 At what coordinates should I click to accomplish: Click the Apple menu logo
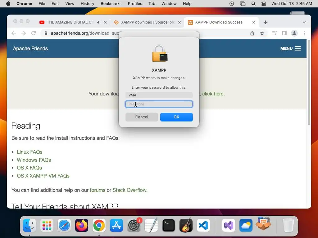tap(8, 4)
